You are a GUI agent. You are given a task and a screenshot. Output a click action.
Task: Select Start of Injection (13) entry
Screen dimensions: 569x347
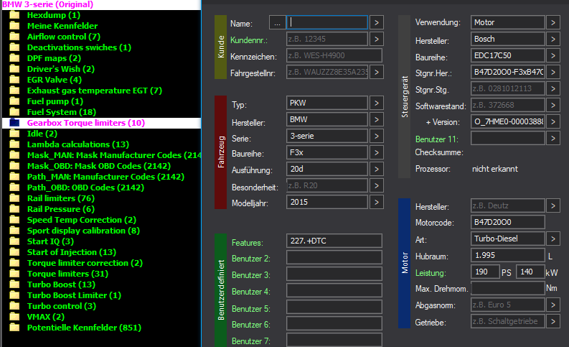click(72, 252)
